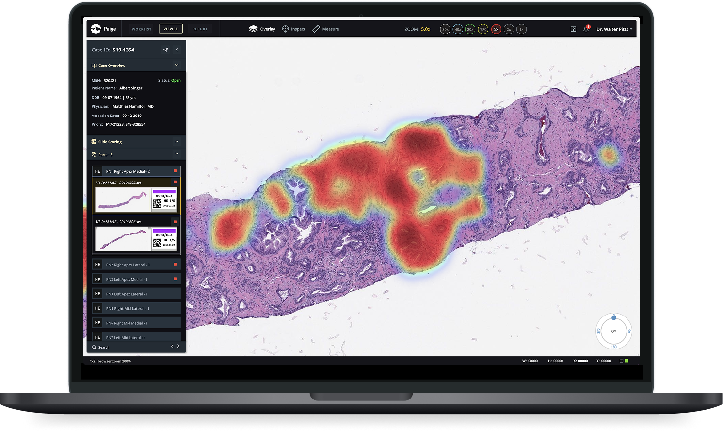Set zoom to 10x
The height and width of the screenshot is (432, 723).
point(483,29)
